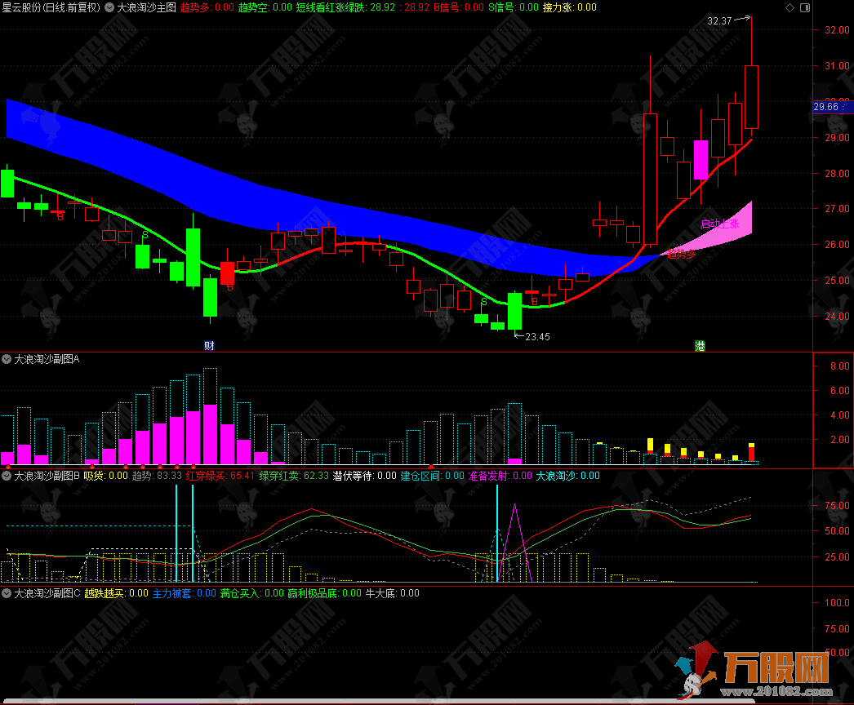854x705 pixels.
Task: Click the red 趋势多 label on the chart
Action: click(x=682, y=255)
